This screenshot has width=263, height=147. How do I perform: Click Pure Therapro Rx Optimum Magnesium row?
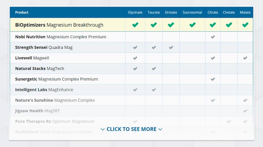[x=131, y=121]
